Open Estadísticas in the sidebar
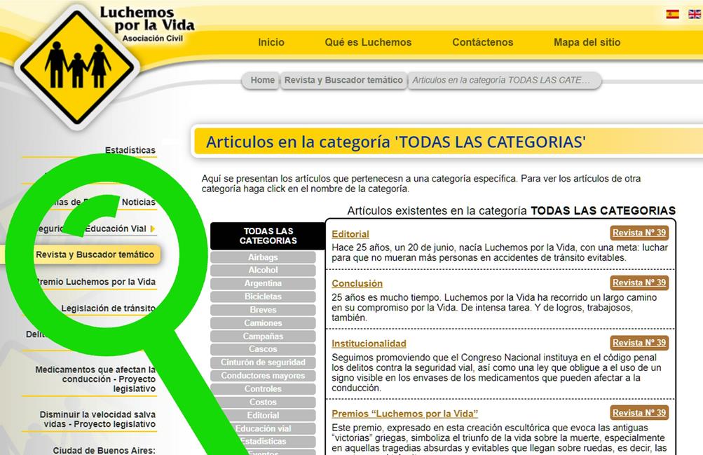The width and height of the screenshot is (703, 455). 130,150
